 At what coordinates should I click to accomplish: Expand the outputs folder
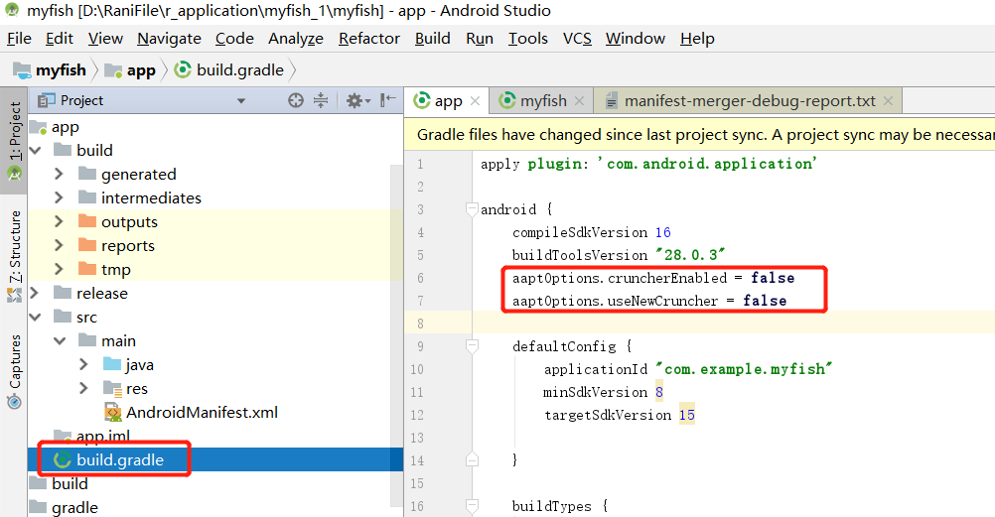pos(59,221)
